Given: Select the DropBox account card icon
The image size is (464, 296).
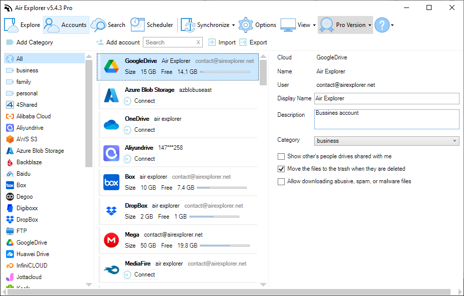Looking at the screenshot, I should [x=111, y=211].
